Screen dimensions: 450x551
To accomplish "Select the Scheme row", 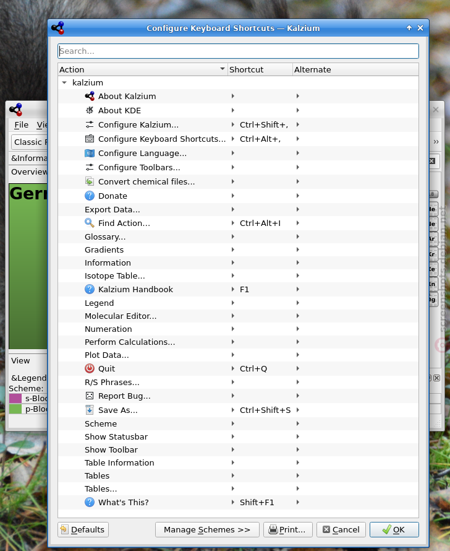I will (238, 423).
